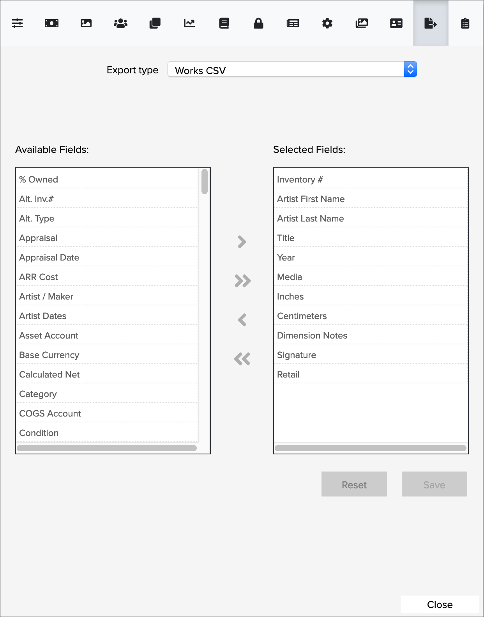This screenshot has height=617, width=484.
Task: Select the clipboard list icon
Action: click(x=465, y=23)
